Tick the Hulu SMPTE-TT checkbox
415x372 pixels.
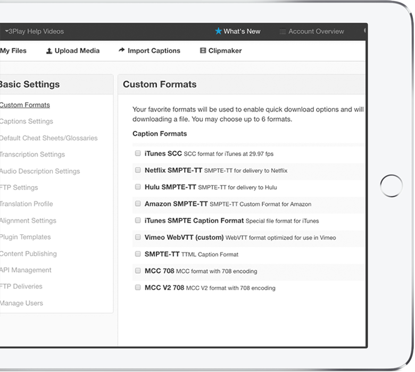pyautogui.click(x=138, y=187)
